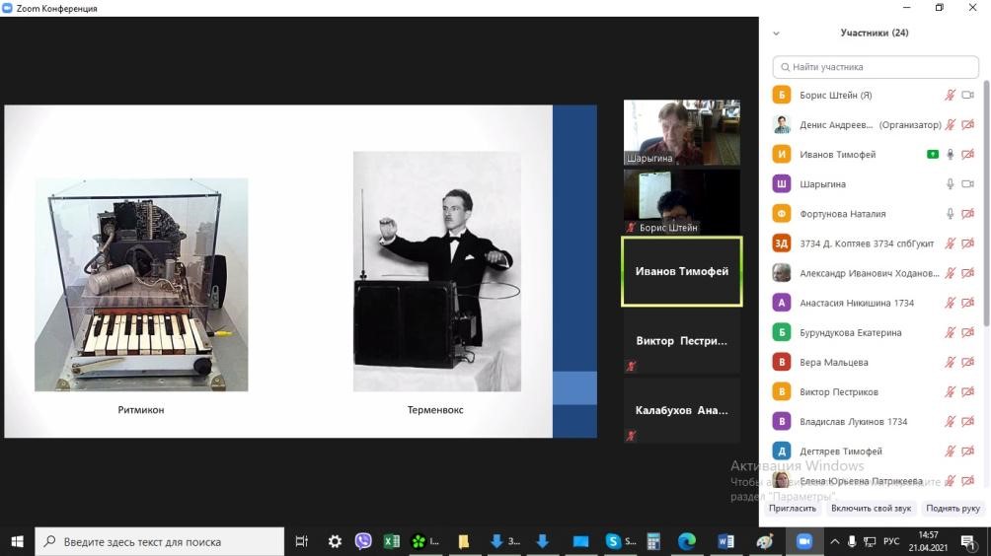Image resolution: width=991 pixels, height=556 pixels.
Task: Click video-off icon for Иванов Тимофей
Action: [967, 155]
